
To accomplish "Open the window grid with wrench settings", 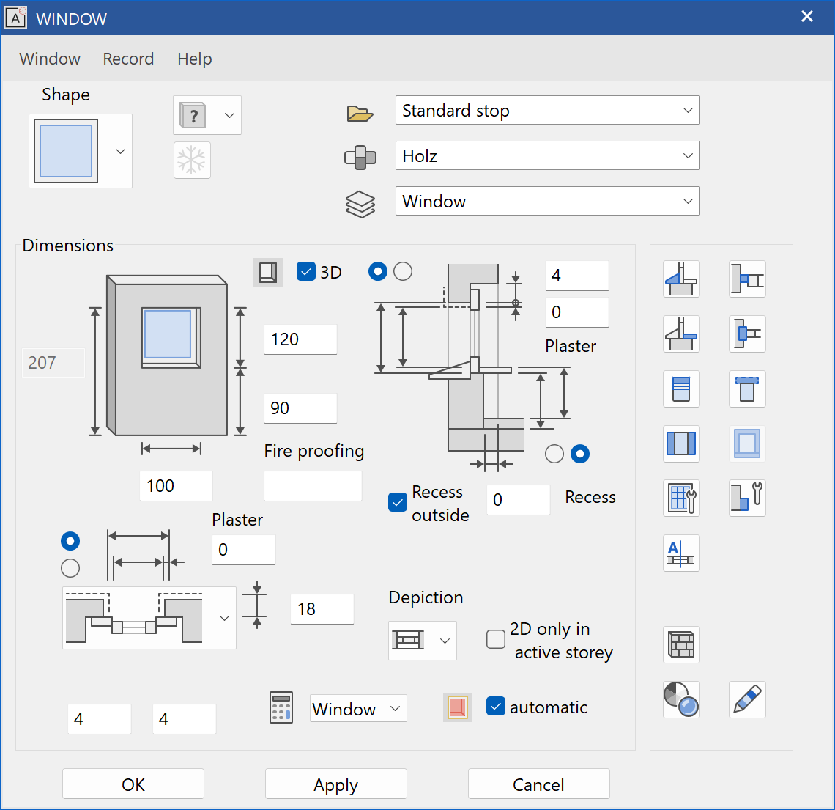I will (681, 498).
